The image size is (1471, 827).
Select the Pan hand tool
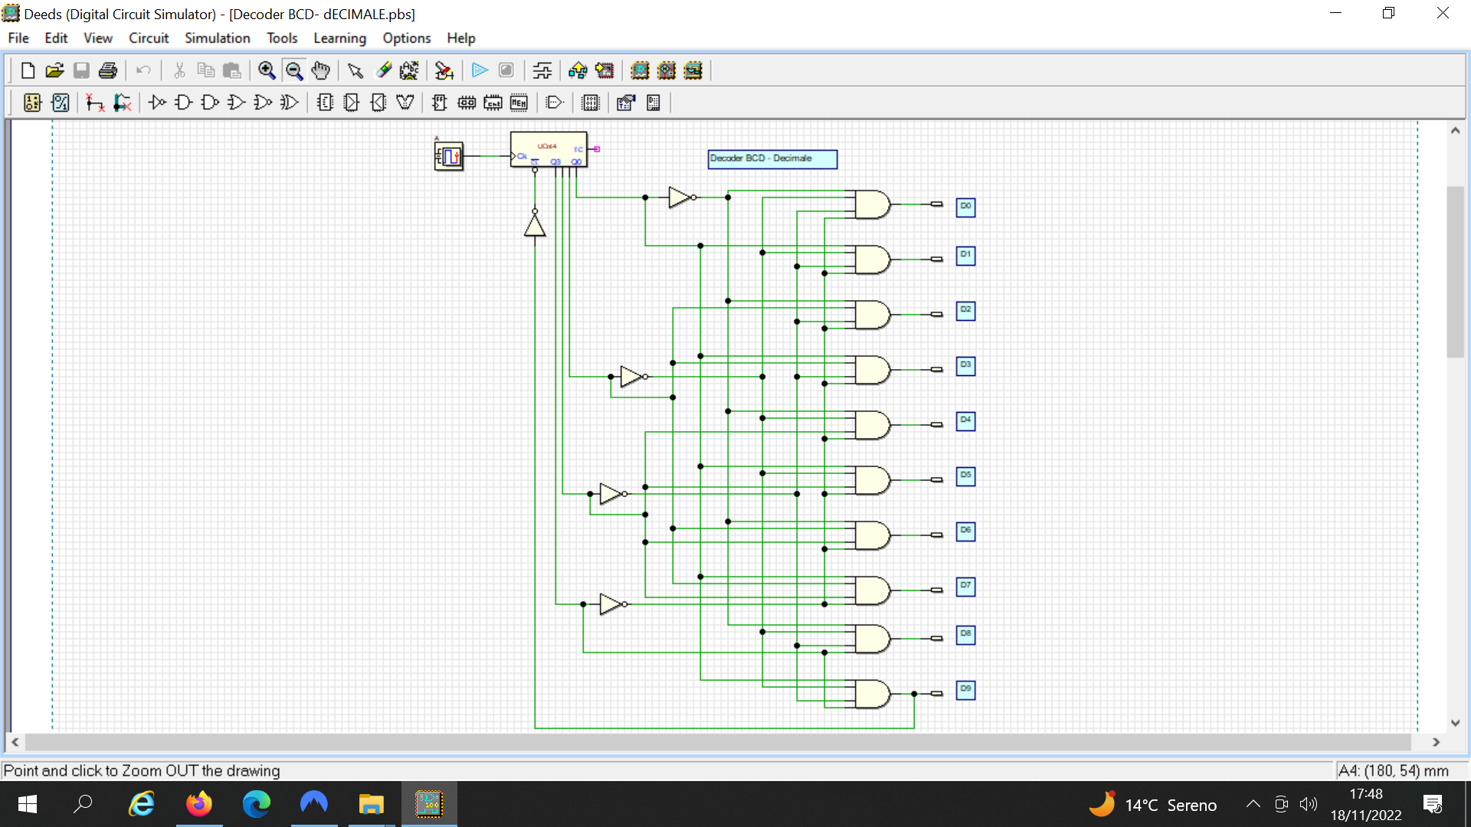pyautogui.click(x=320, y=70)
